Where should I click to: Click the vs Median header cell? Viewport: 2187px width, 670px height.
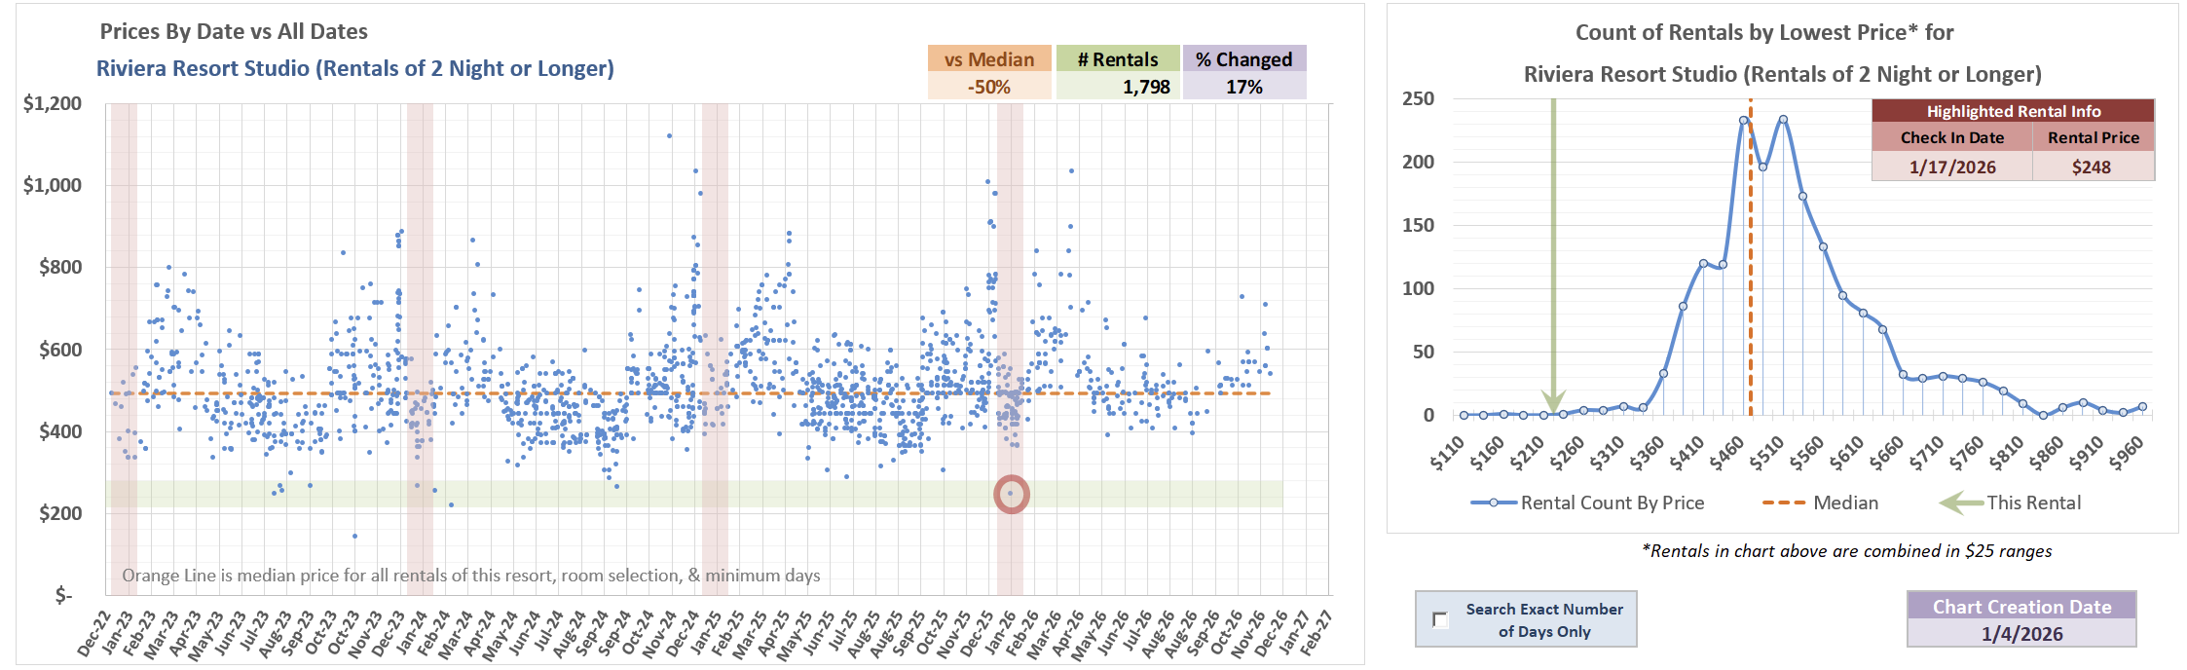pyautogui.click(x=989, y=59)
